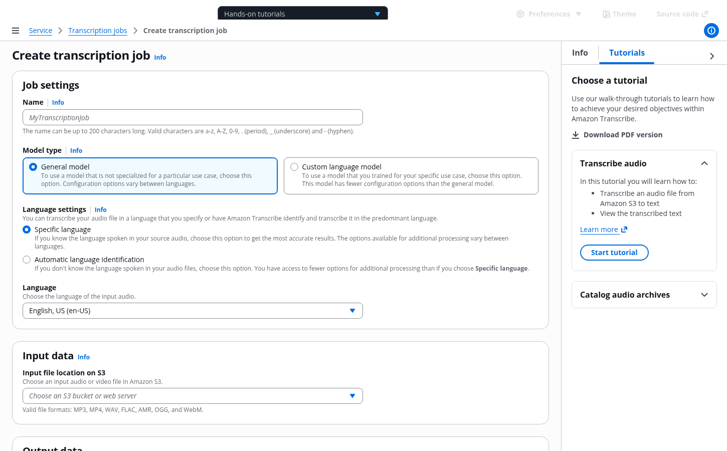Switch to the Tutorials tab

click(x=627, y=53)
